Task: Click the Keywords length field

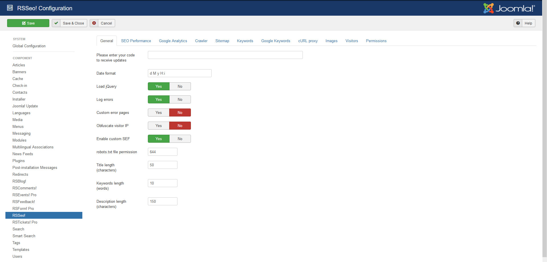Action: [162, 183]
